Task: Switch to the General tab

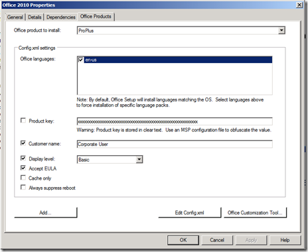Action: pos(15,17)
